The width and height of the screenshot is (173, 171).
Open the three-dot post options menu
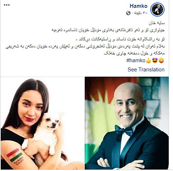click(7, 5)
